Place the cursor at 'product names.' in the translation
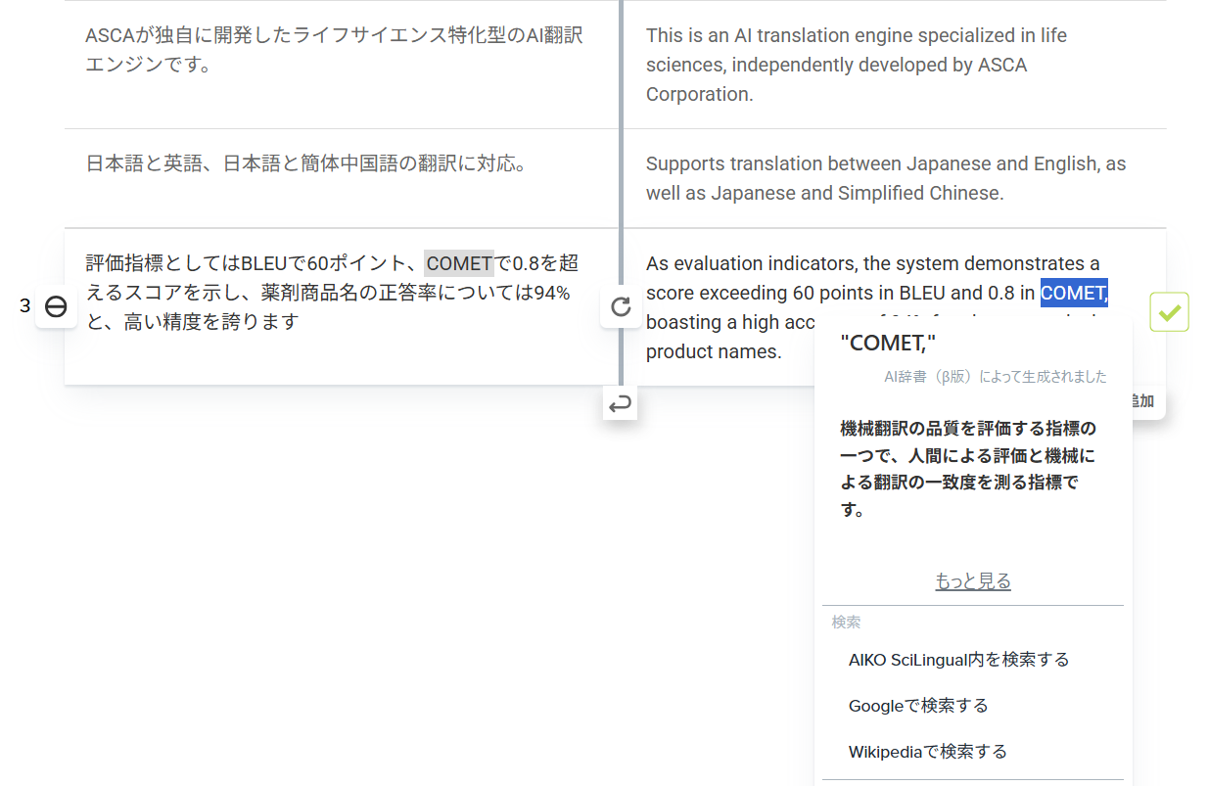1208x786 pixels. click(714, 352)
